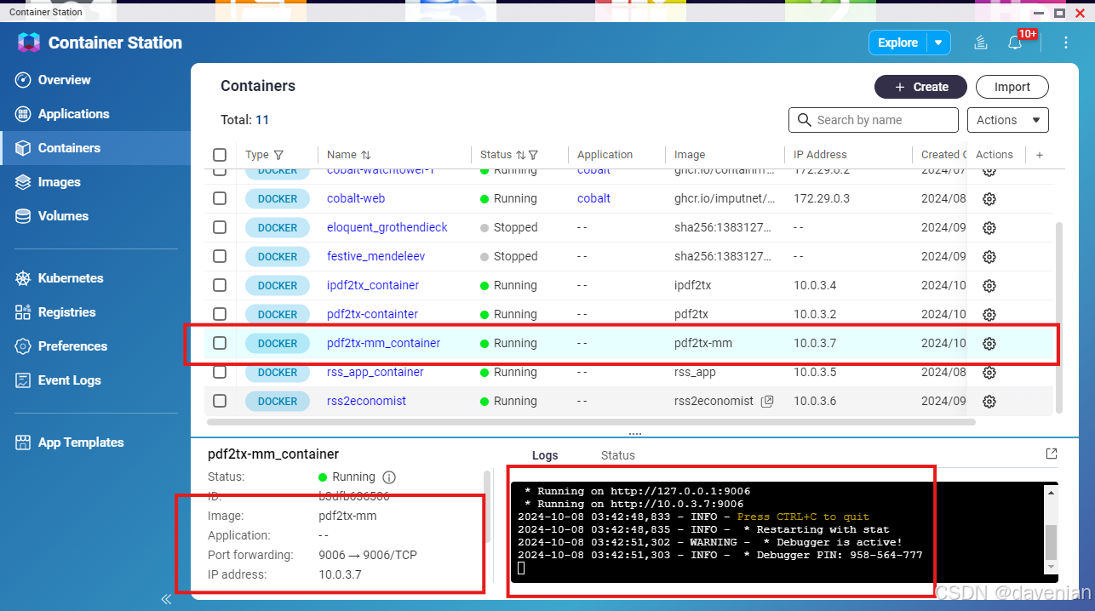Click the Create button
This screenshot has width=1095, height=611.
(x=920, y=87)
